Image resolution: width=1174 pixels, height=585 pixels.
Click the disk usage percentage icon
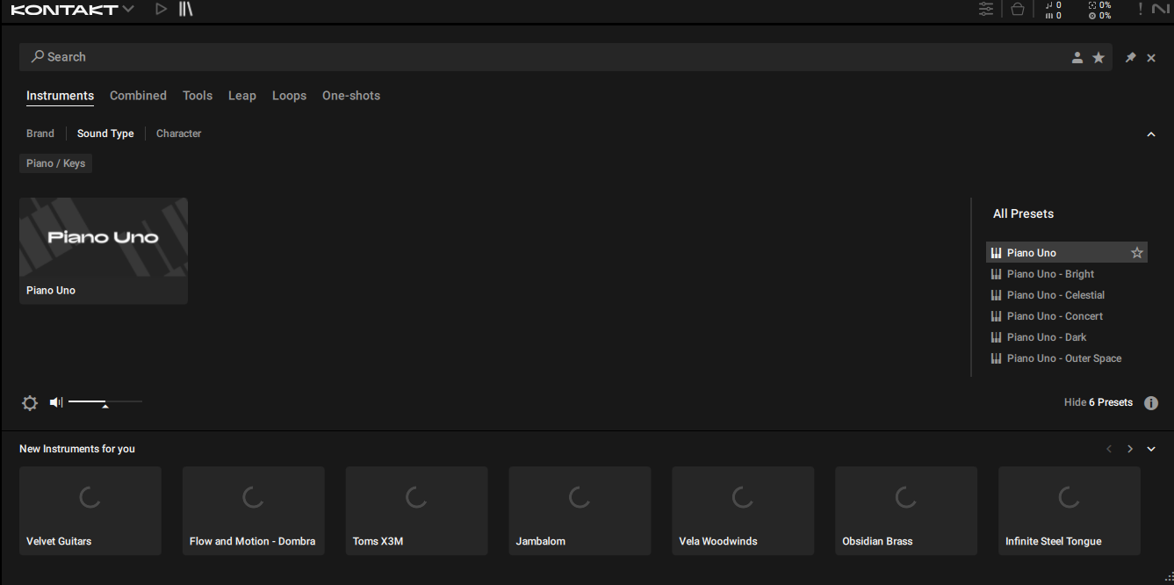tap(1092, 16)
